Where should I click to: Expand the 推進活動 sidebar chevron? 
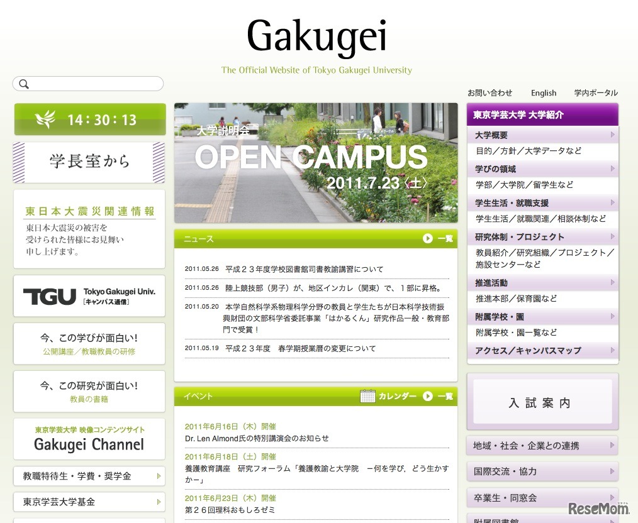(612, 282)
